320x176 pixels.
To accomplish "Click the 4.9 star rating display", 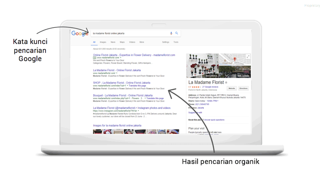I will click(x=195, y=87).
